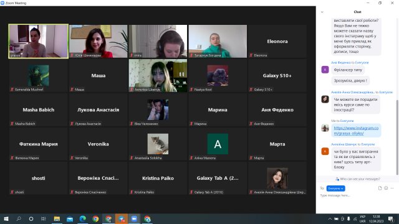Click Who can see your messages
The width and height of the screenshot is (399, 224).
(x=358, y=179)
